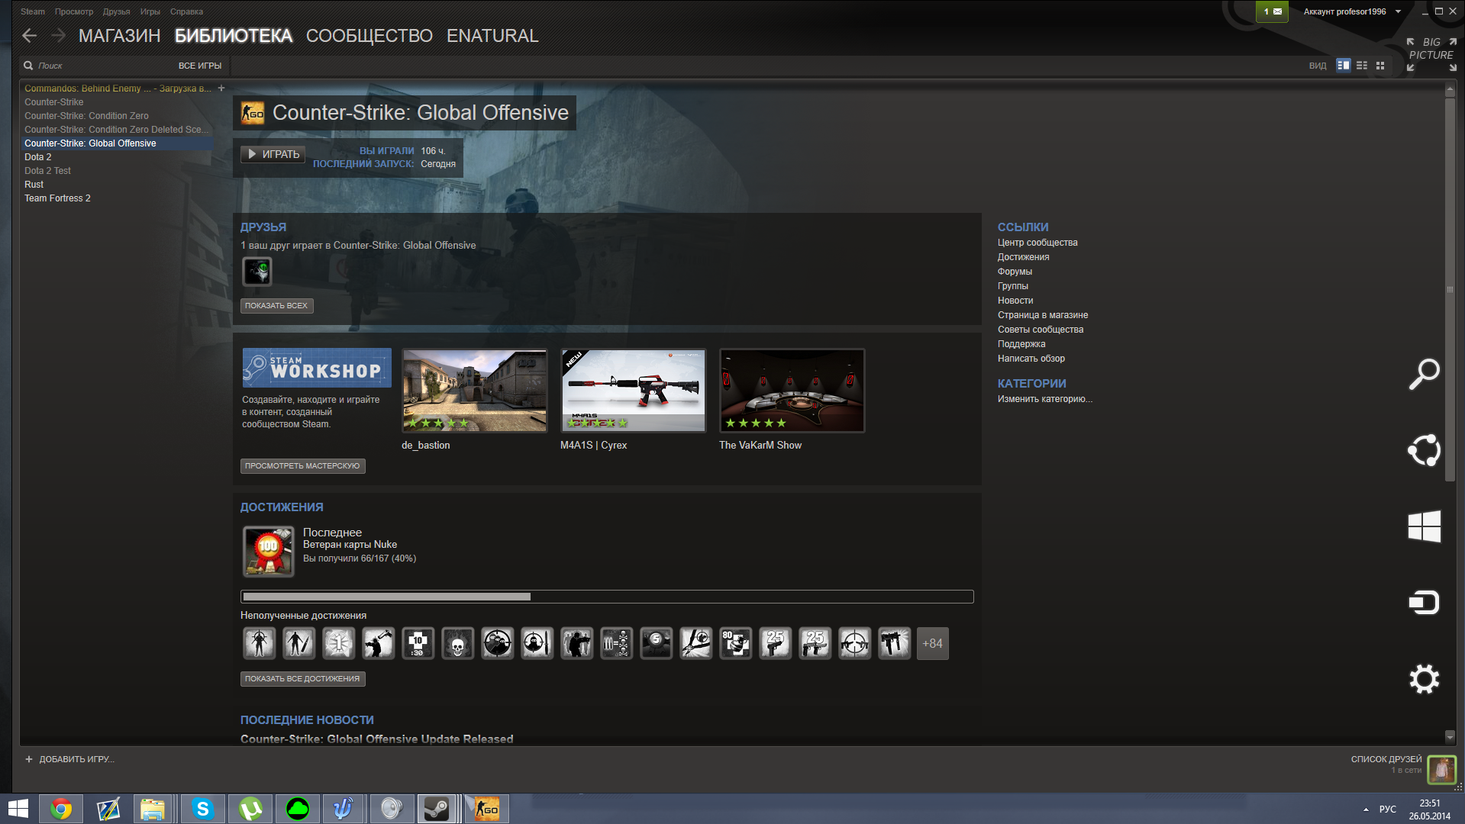The width and height of the screenshot is (1465, 824).
Task: Click ПРОСМОТРЕТЬ МАСТЕРСКУЮ button
Action: click(302, 465)
